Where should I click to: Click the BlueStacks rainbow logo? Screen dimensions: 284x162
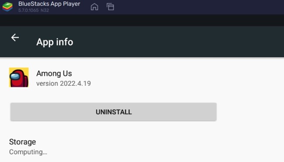[x=7, y=7]
